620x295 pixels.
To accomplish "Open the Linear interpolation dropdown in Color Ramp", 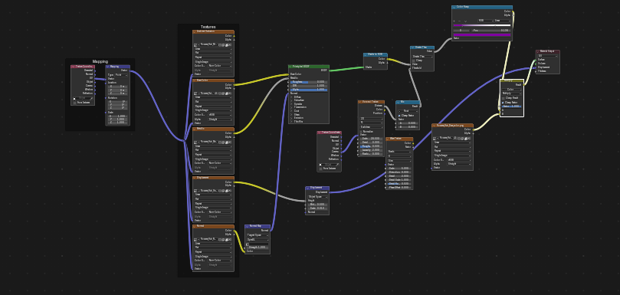I will click(x=502, y=21).
